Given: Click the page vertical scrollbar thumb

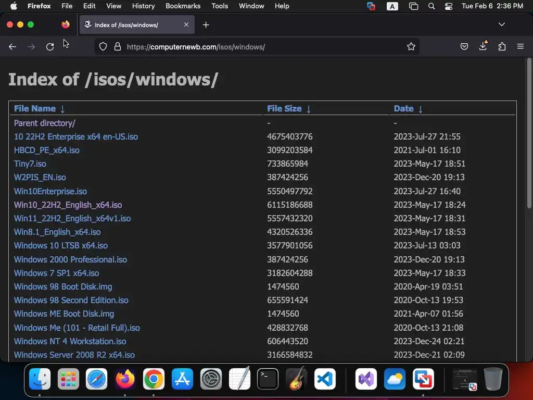Looking at the screenshot, I should pos(529,133).
